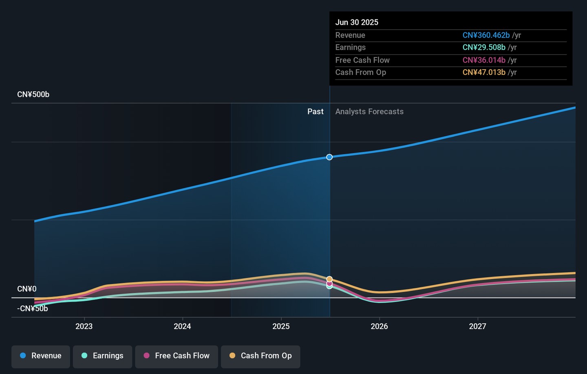
Task: Click the CN¥360.462b revenue value in tooltip
Action: click(x=486, y=35)
